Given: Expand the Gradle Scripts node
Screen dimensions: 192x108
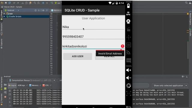Looking at the screenshot, I should tap(4, 16).
